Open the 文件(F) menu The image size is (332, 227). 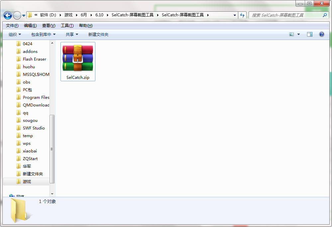tap(12, 26)
